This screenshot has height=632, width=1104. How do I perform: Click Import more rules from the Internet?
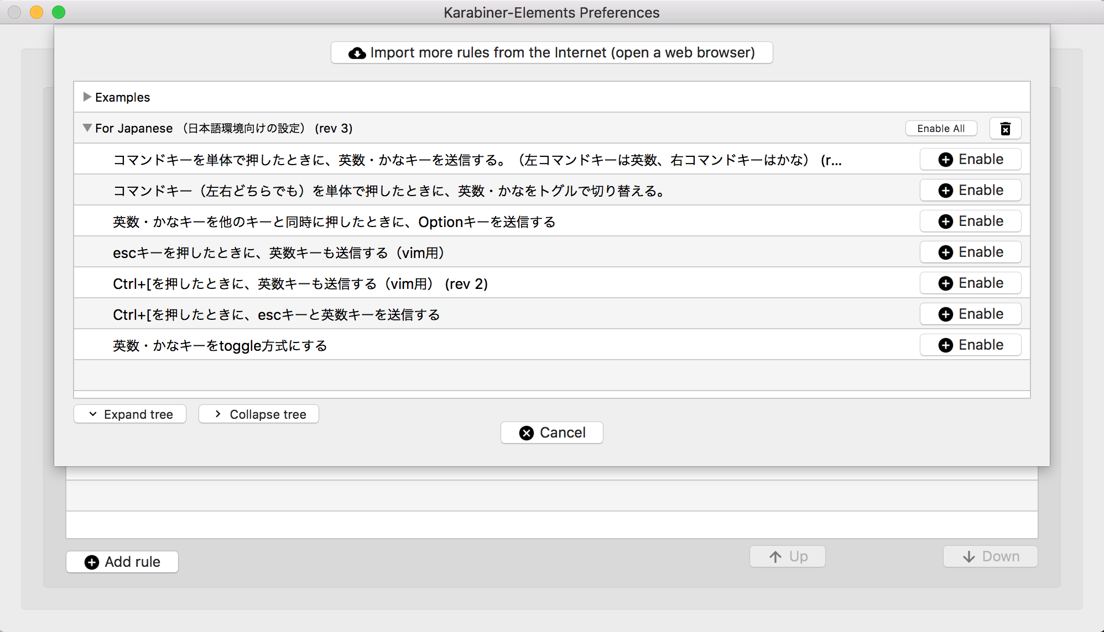click(x=551, y=52)
